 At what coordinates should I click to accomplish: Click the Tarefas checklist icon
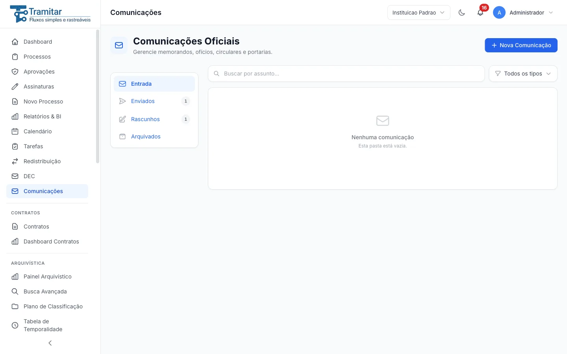pos(15,146)
